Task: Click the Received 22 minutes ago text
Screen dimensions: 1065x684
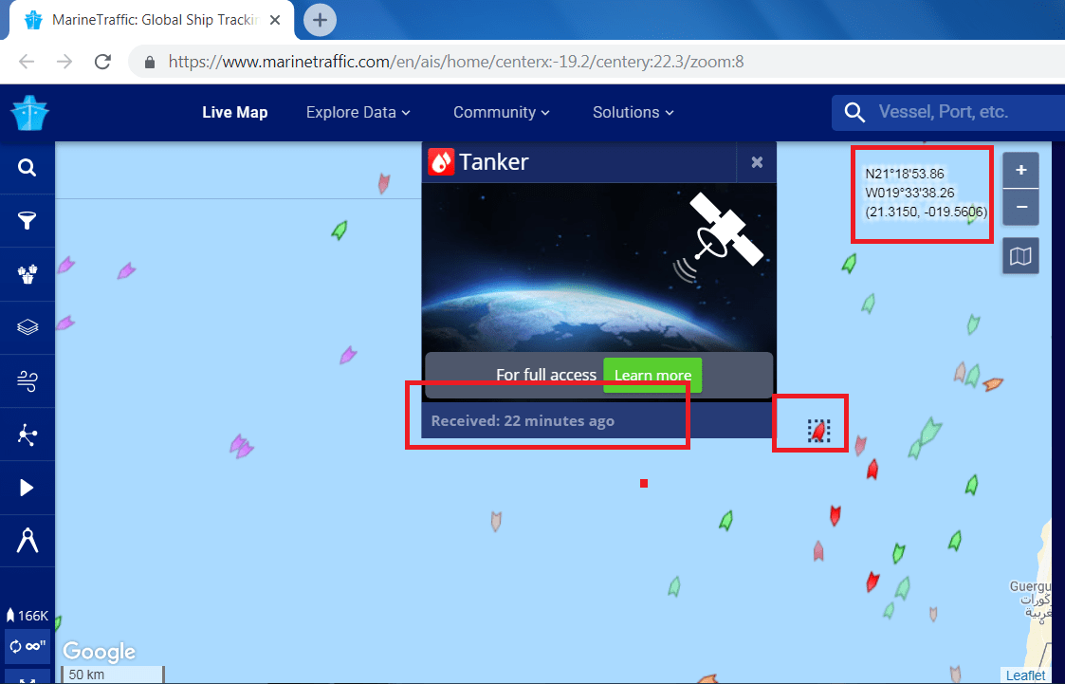Action: point(523,421)
